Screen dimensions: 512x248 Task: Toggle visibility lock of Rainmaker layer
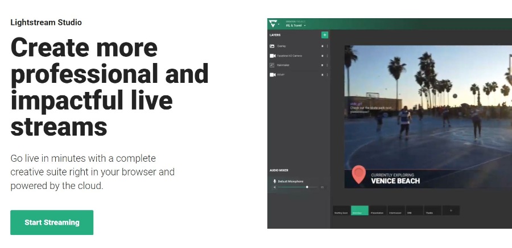323,65
